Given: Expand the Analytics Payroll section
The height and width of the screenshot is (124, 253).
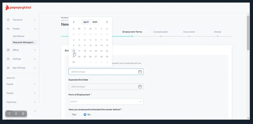Looking at the screenshot, I should [x=35, y=84].
